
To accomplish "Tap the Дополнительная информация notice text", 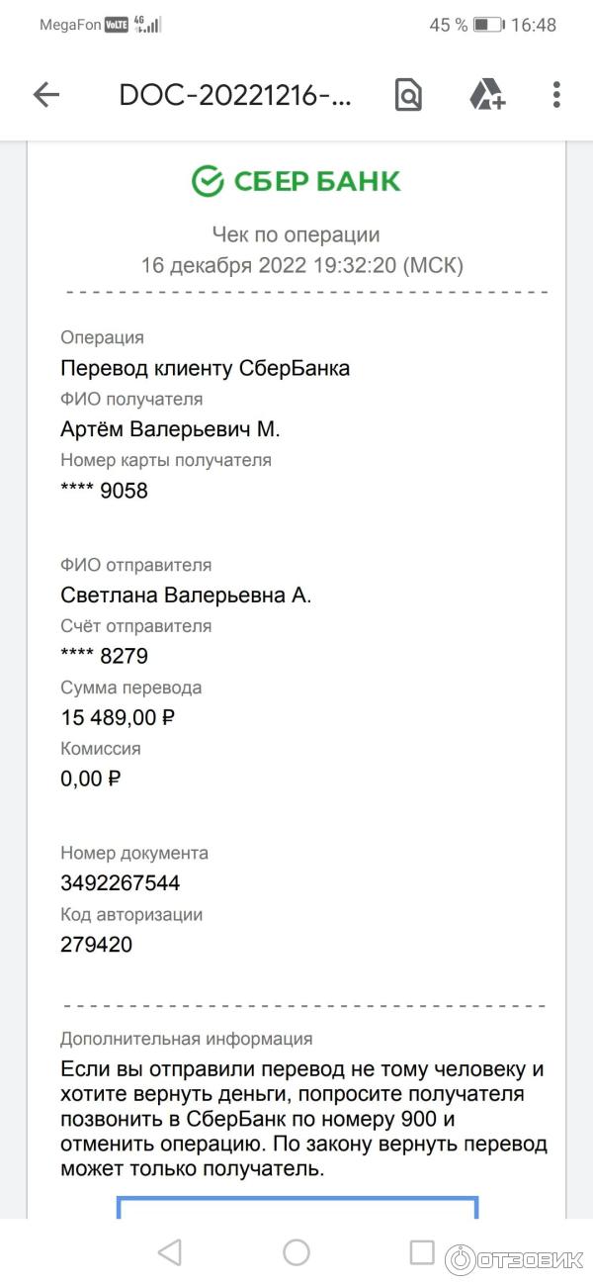I will pyautogui.click(x=302, y=1119).
